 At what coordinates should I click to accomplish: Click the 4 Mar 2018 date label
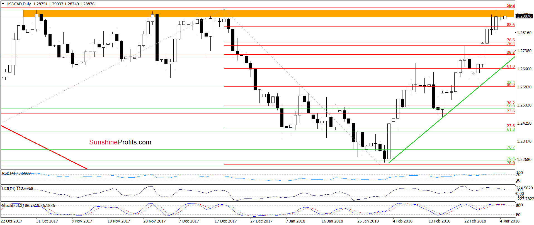point(510,221)
